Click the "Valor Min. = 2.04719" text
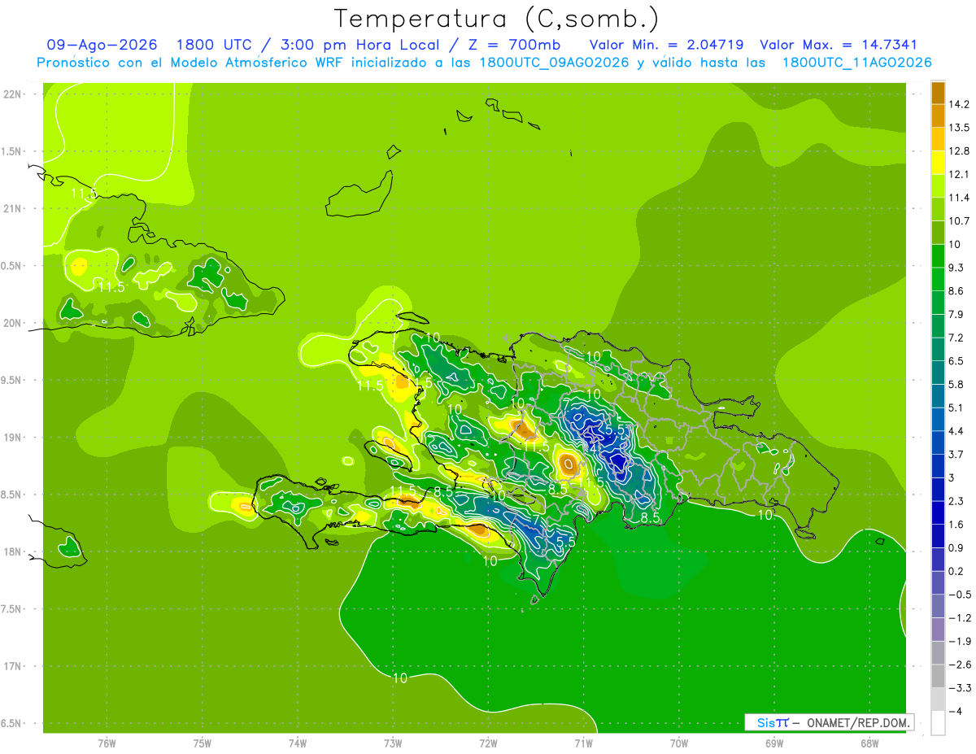This screenshot has width=976, height=754. (666, 45)
